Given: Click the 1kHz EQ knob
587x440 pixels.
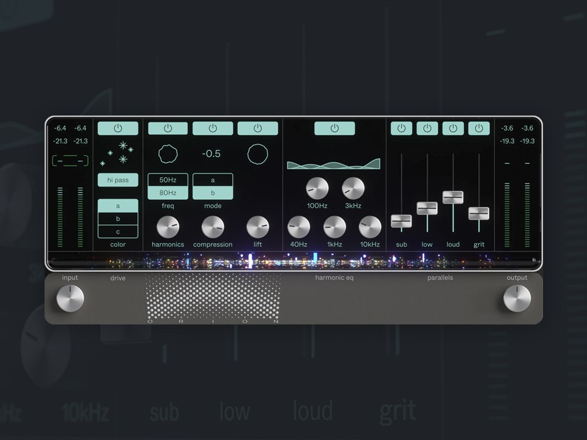Looking at the screenshot, I should 334,227.
